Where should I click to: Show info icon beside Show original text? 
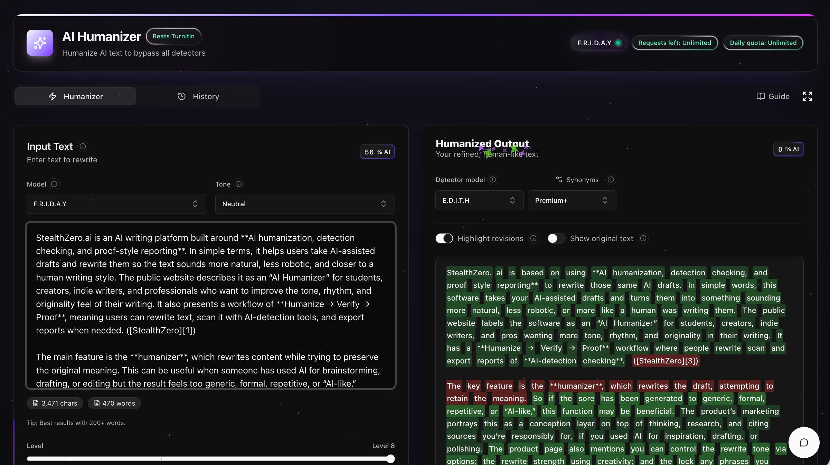coord(643,238)
